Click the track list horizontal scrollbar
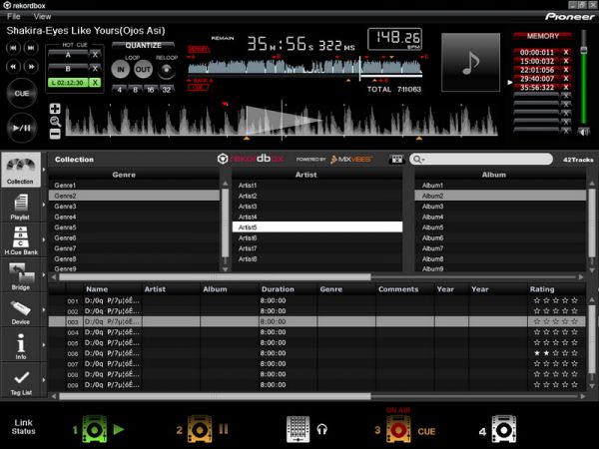The width and height of the screenshot is (599, 449). [215, 396]
